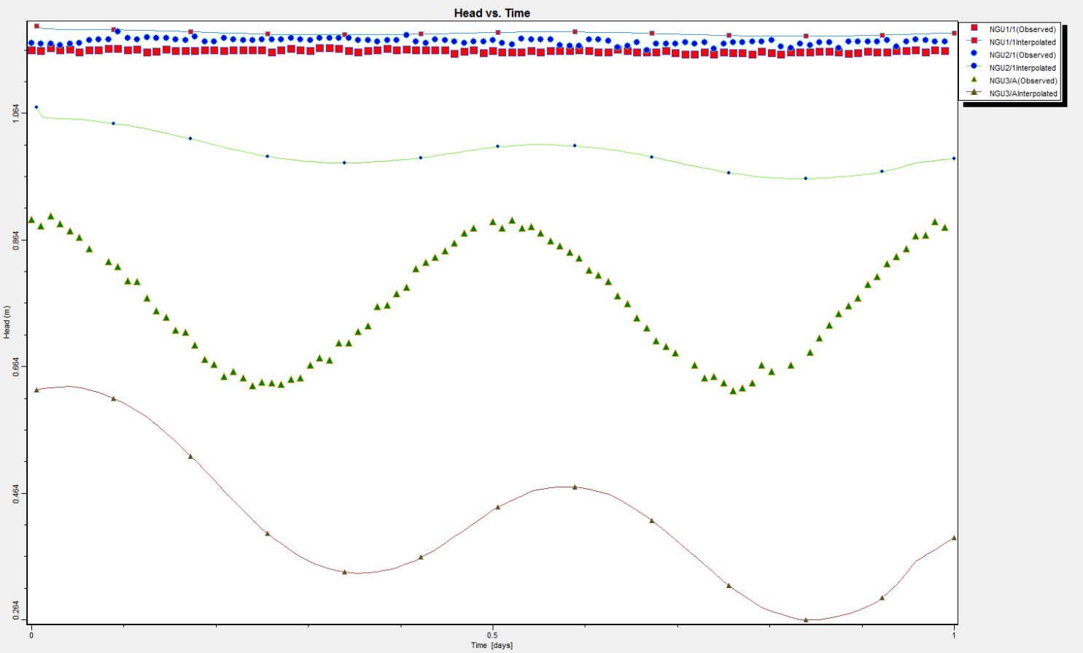This screenshot has height=653, width=1083.
Task: Click the 0.464 Y-axis tick label
Action: tap(17, 493)
